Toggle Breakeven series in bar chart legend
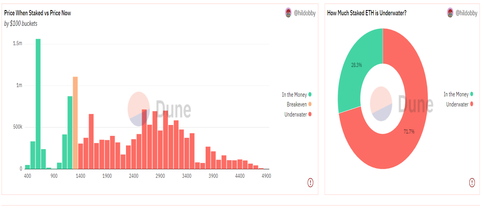 (299, 104)
